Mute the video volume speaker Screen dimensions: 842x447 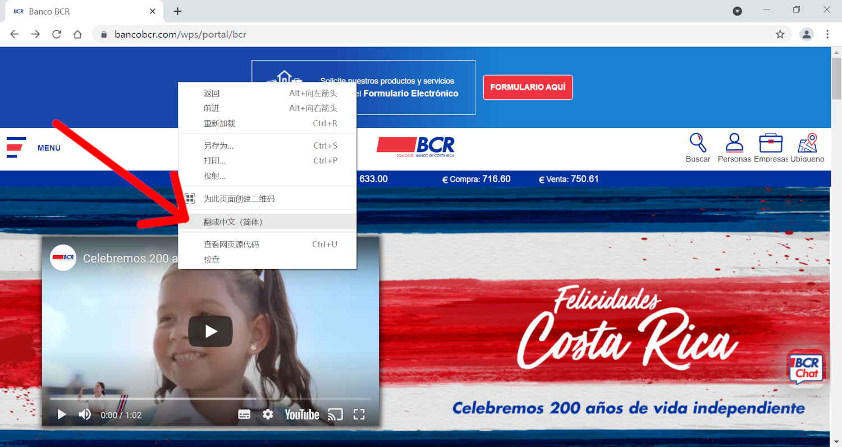coord(85,414)
